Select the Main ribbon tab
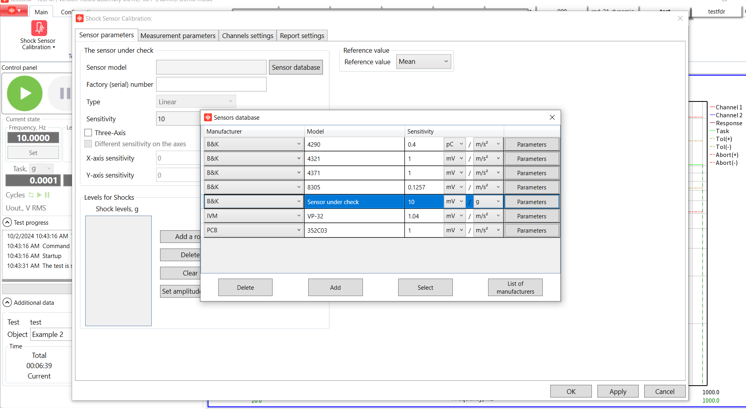This screenshot has width=746, height=409. coord(41,12)
